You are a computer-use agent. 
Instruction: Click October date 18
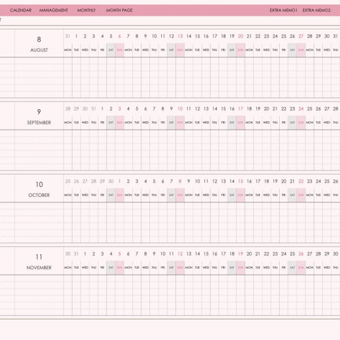coord(266,181)
